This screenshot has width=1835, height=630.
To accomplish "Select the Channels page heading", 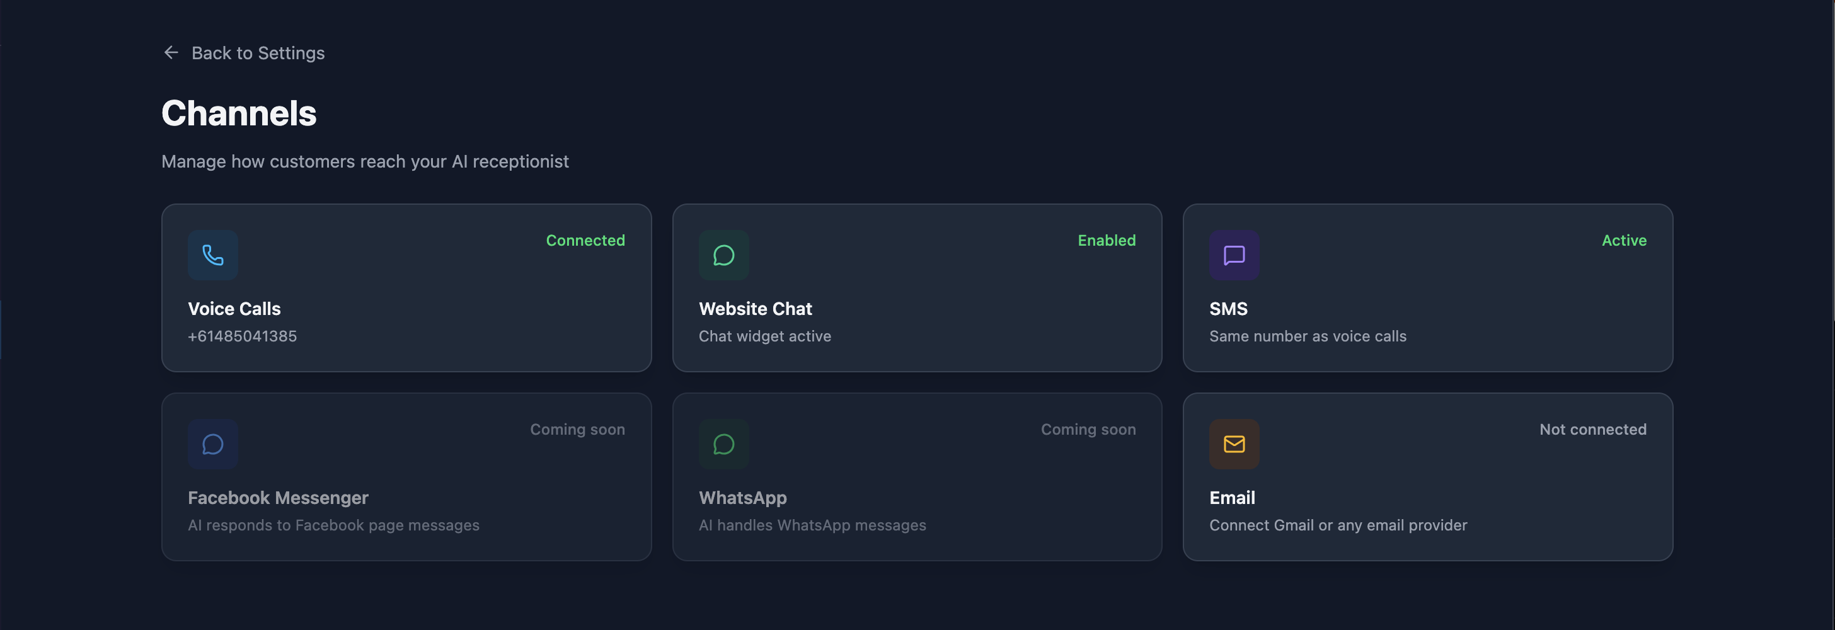I will click(x=239, y=112).
